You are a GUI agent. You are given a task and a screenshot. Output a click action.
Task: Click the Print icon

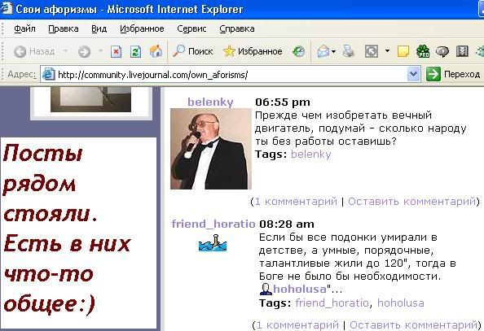click(x=349, y=51)
